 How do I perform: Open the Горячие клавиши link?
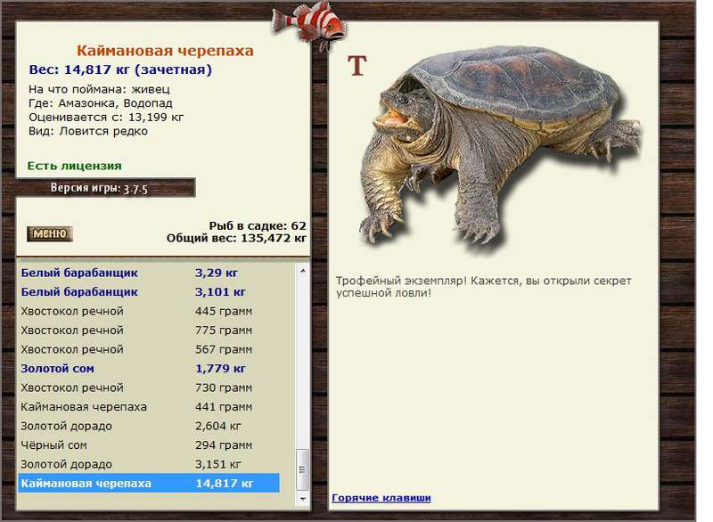pyautogui.click(x=381, y=497)
